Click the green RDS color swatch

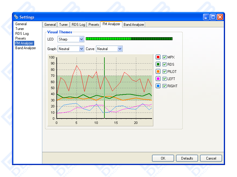158,64
